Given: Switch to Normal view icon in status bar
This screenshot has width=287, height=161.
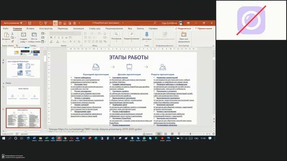Looking at the screenshot, I should point(159,134).
